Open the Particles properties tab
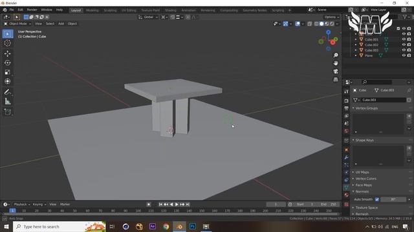The image size is (414, 232). click(x=347, y=165)
